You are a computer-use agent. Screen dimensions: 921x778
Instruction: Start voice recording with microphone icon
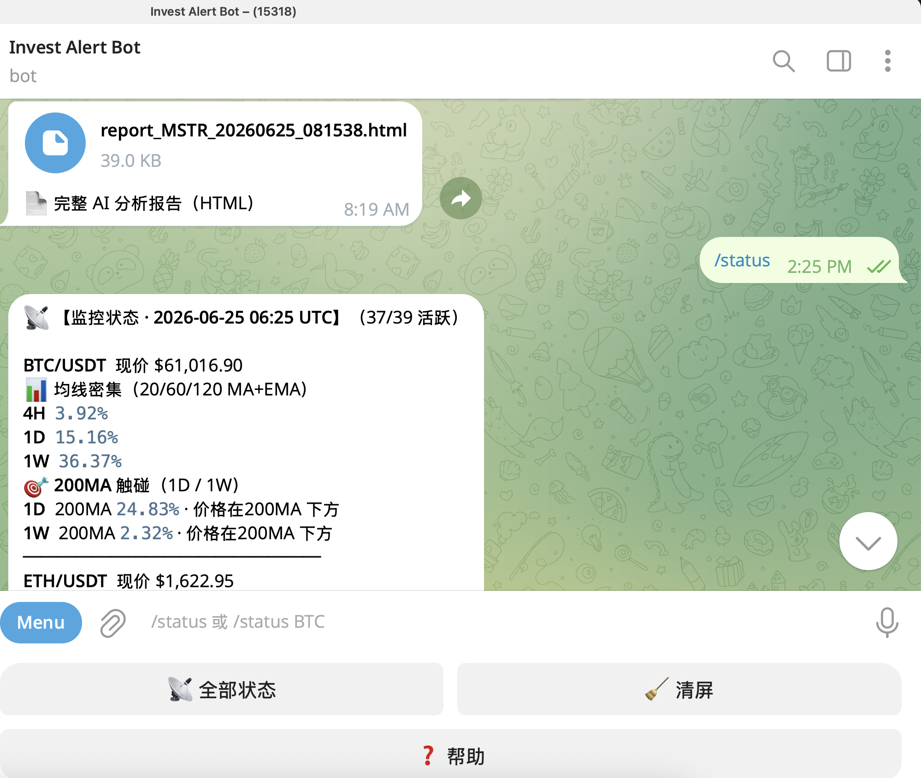click(x=887, y=623)
